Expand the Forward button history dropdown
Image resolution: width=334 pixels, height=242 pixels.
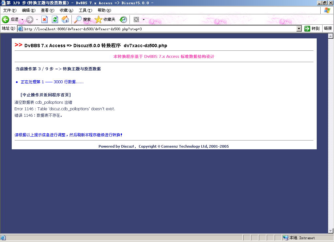click(x=37, y=20)
